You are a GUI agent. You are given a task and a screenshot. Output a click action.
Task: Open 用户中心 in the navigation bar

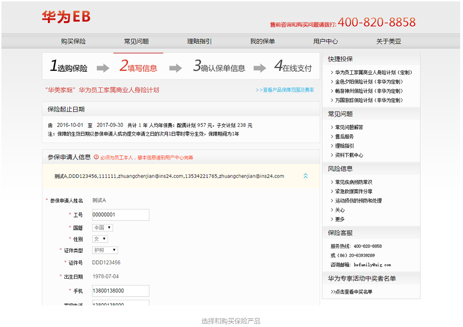coord(325,41)
